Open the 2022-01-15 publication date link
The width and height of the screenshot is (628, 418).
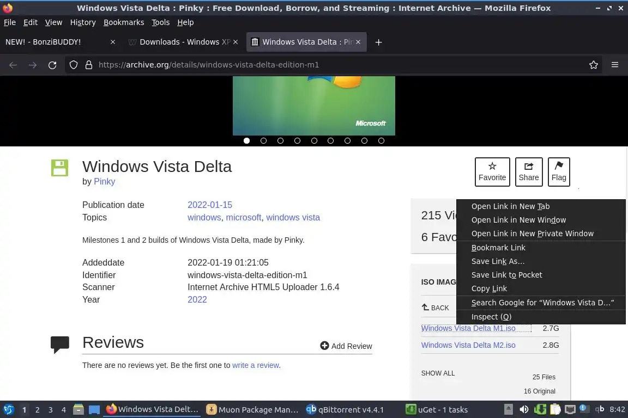pos(210,205)
